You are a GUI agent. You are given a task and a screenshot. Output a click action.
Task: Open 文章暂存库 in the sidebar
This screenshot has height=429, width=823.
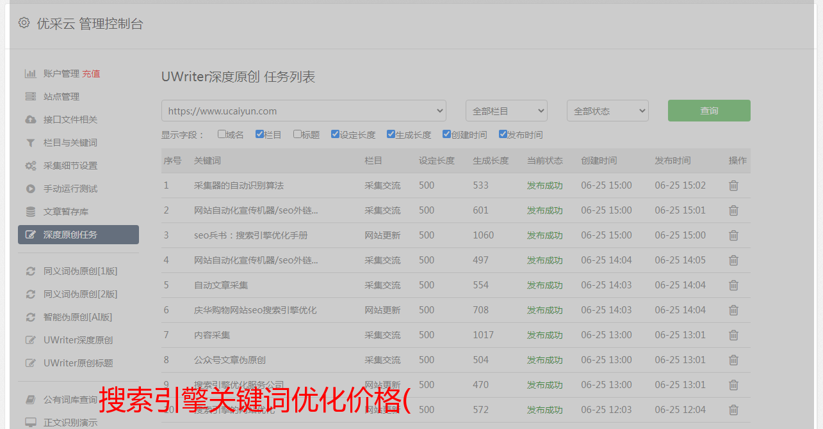(x=66, y=212)
